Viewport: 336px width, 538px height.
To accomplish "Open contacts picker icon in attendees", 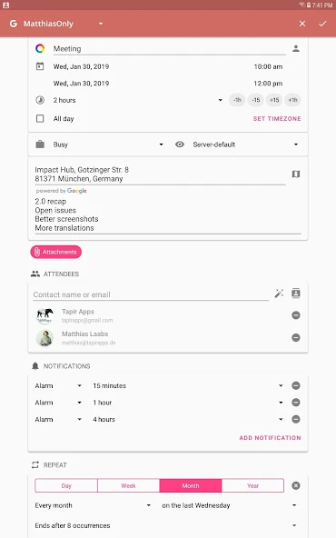I will coord(296,294).
